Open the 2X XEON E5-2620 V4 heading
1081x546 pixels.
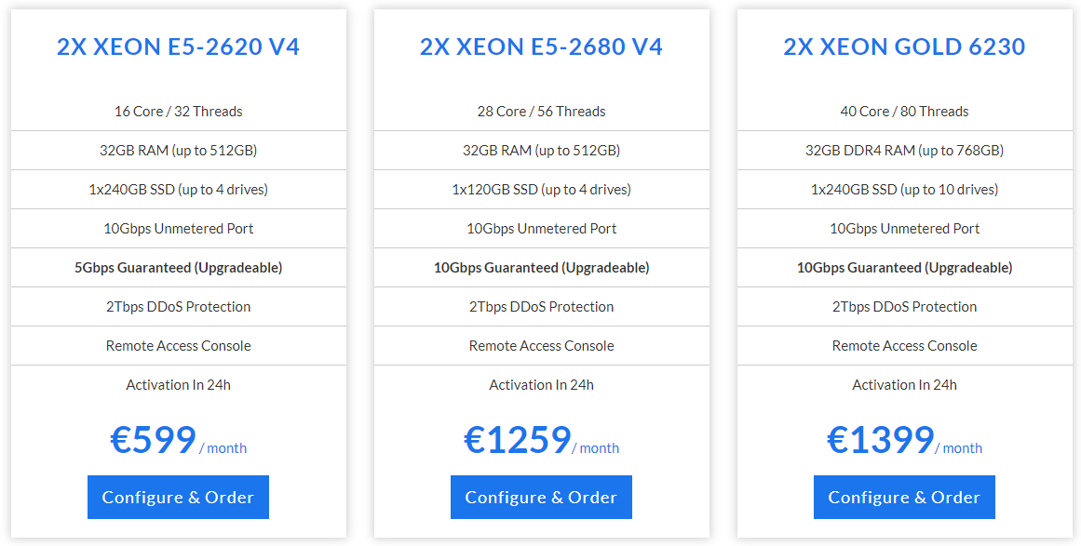(x=178, y=47)
